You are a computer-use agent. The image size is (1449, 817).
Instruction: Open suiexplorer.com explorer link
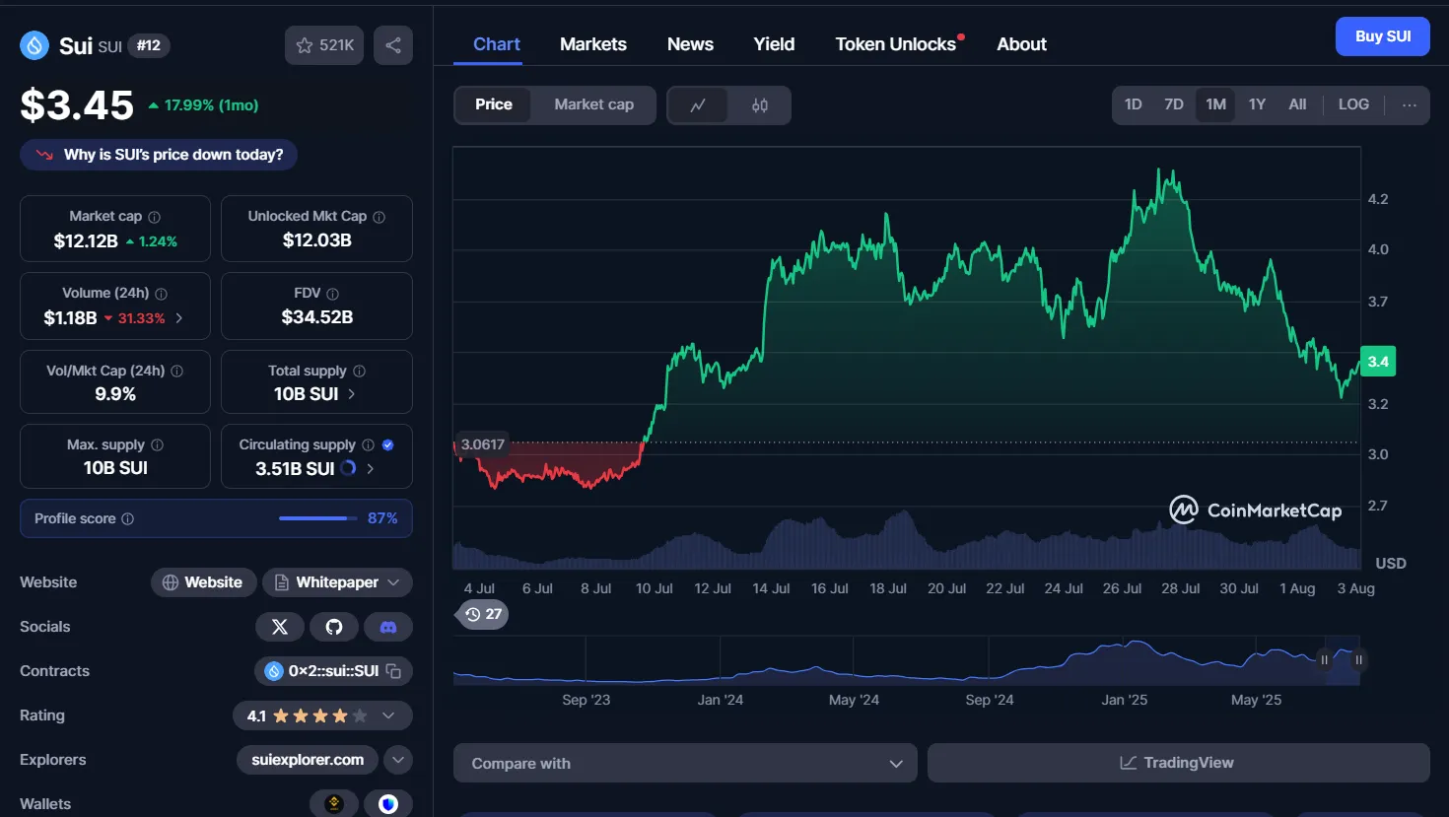(308, 760)
